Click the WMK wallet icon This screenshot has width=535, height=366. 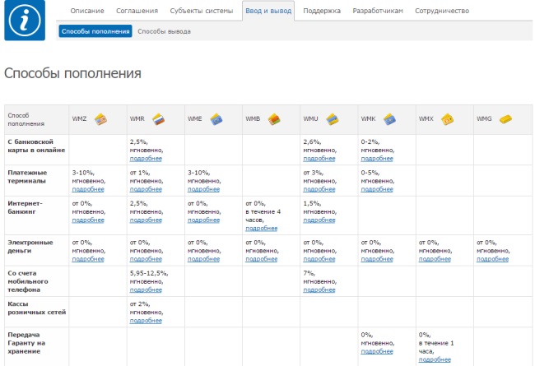tap(388, 119)
